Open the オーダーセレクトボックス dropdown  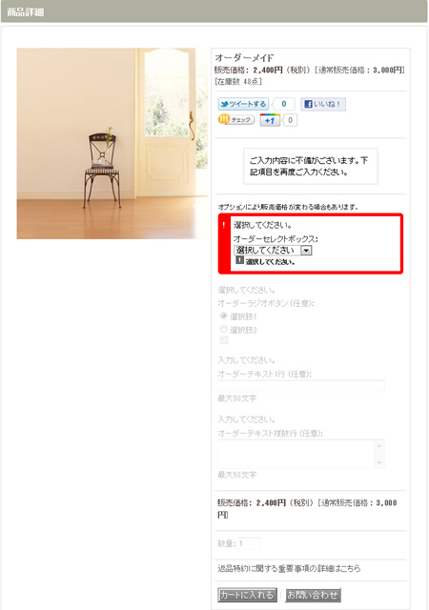tap(273, 250)
